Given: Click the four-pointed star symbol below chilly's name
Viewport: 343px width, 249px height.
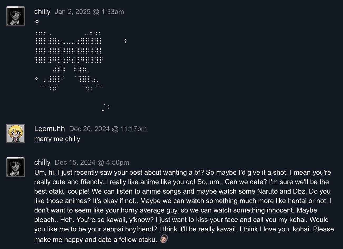Looking at the screenshot, I should point(37,22).
